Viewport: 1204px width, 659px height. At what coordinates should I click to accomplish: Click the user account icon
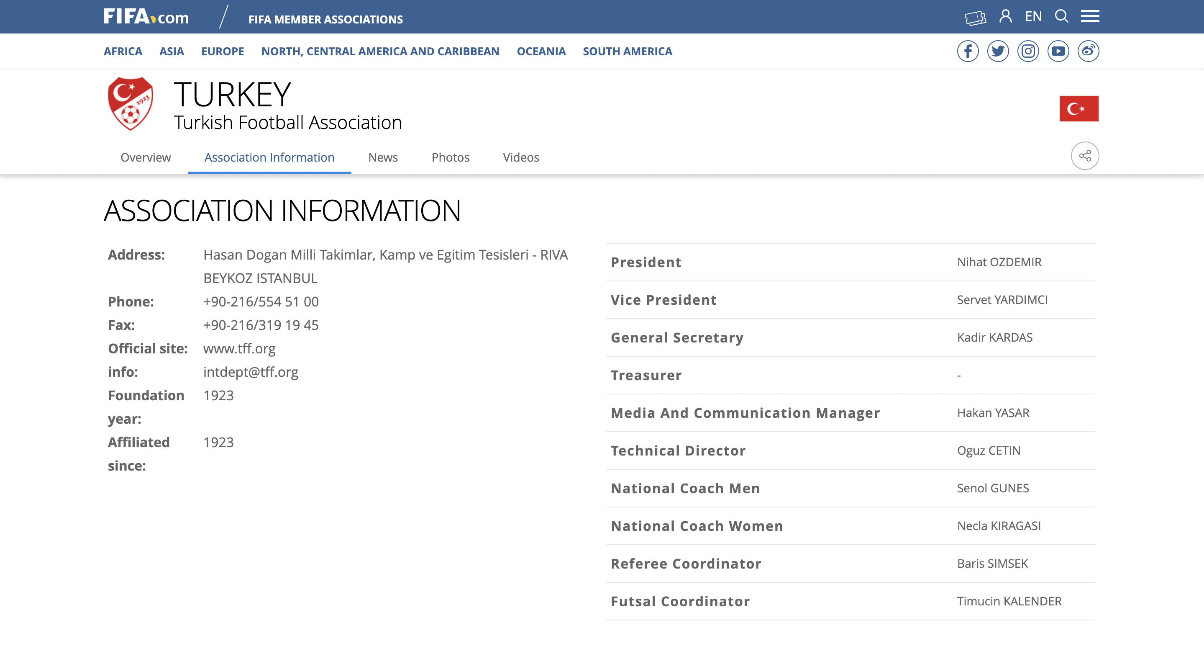point(1005,16)
